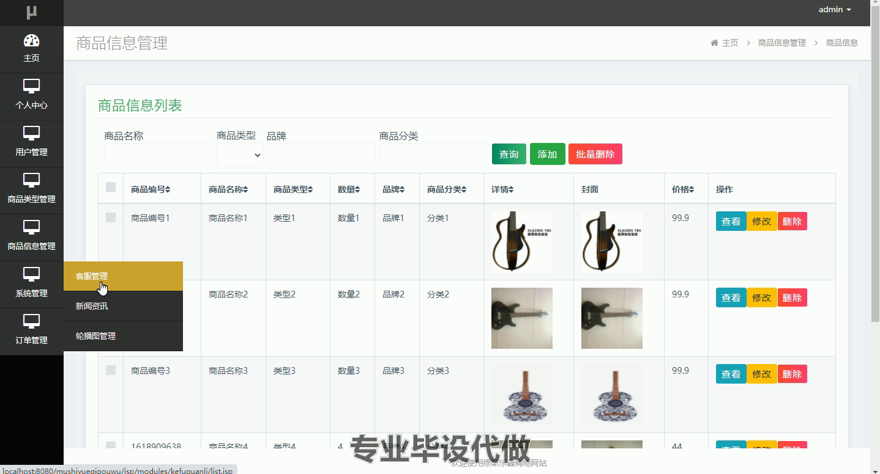Select 新闻资讯 from the submenu
Viewport: 880px width, 474px height.
coord(123,306)
